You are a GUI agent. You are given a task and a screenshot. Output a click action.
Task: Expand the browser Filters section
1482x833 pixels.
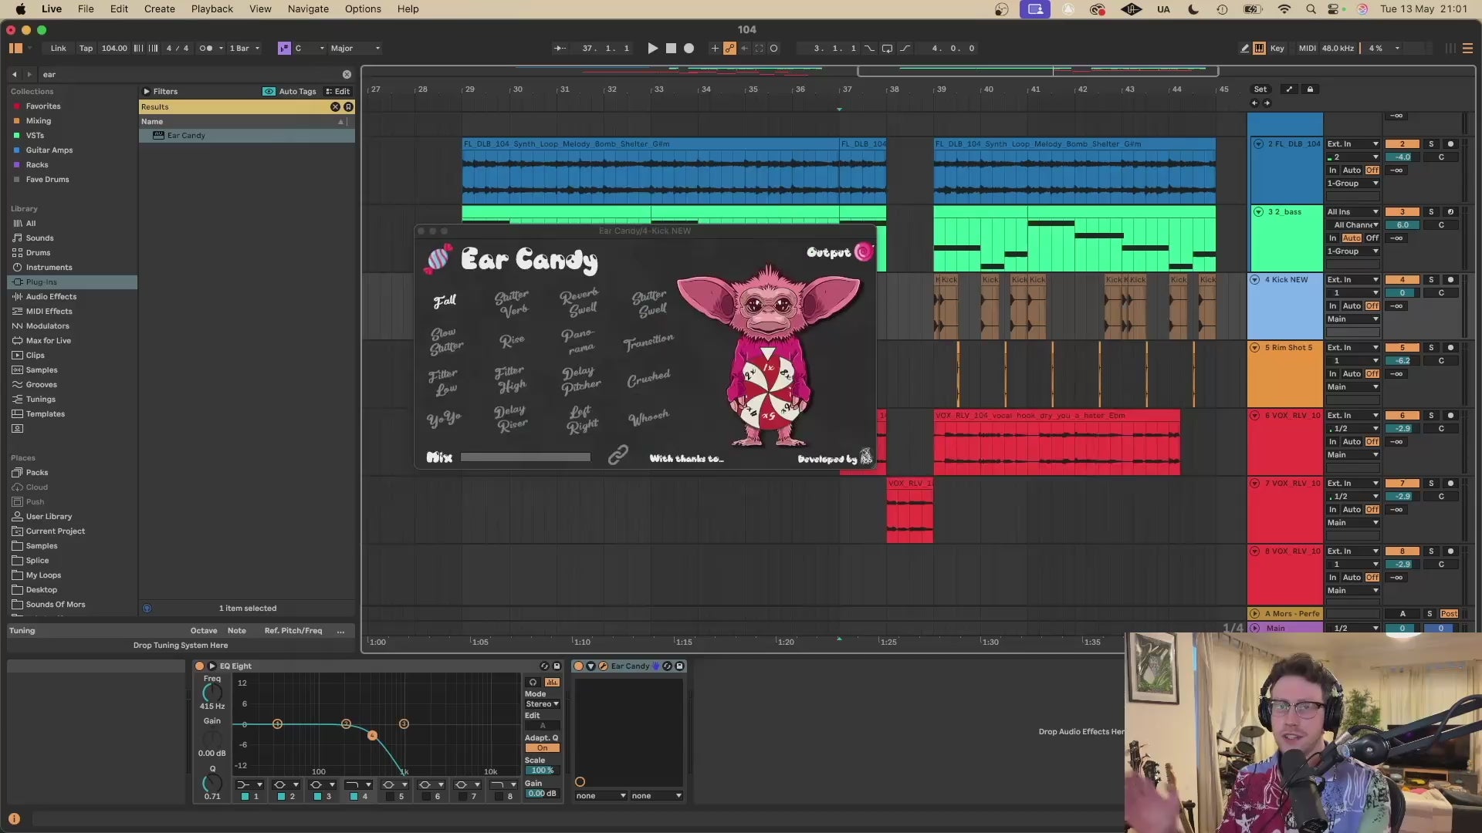147,91
